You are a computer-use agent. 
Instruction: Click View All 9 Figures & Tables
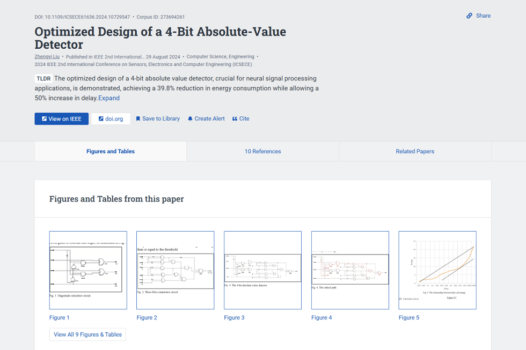click(87, 334)
